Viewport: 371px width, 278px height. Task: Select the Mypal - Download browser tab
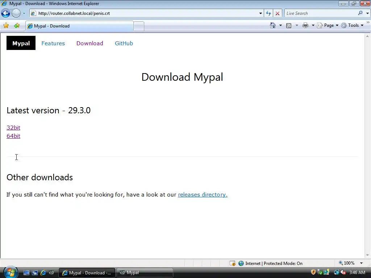click(x=79, y=26)
